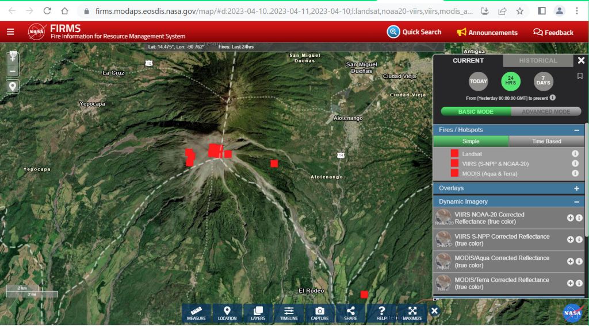Screen dimensions: 589x326
Task: Select the 24 HRS time range
Action: pos(511,81)
